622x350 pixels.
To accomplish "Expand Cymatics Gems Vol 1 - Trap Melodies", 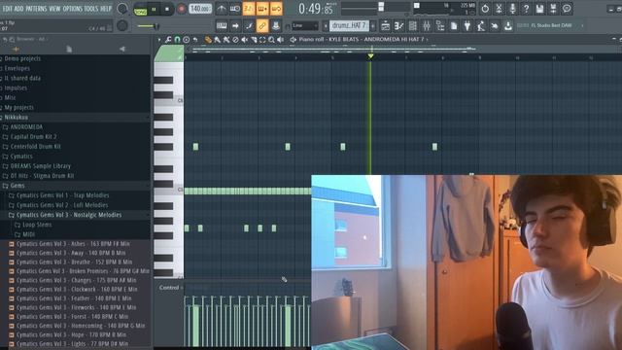I will [58, 195].
